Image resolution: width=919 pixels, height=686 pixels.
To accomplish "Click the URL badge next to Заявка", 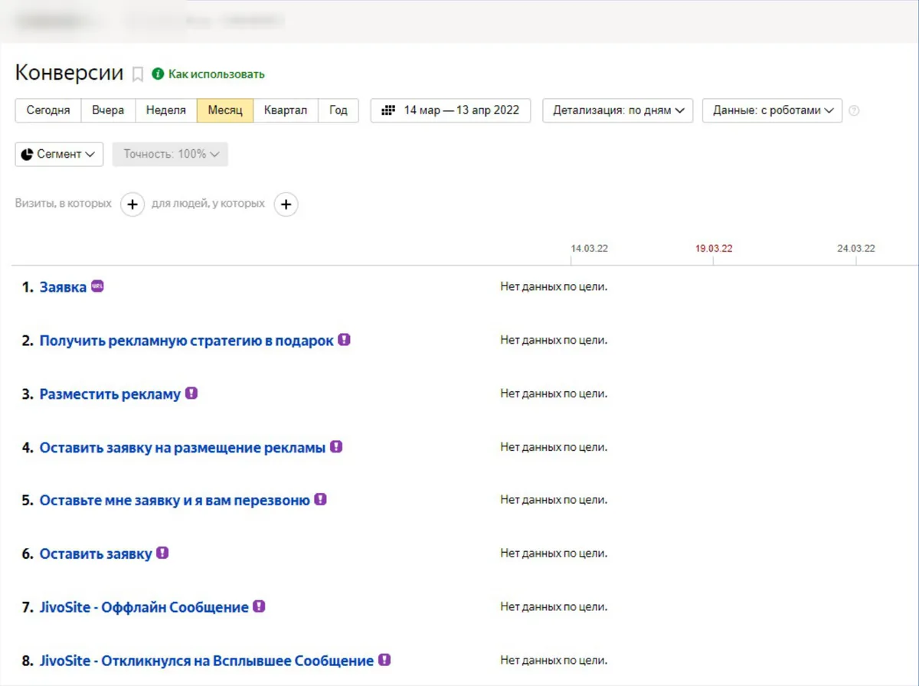I will pos(97,286).
